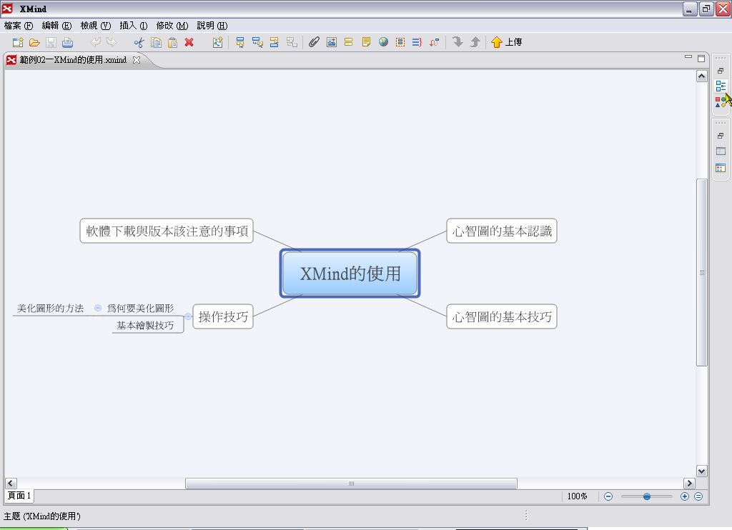Select the 頁面 1 sheet tab
The height and width of the screenshot is (530, 732).
(x=19, y=496)
